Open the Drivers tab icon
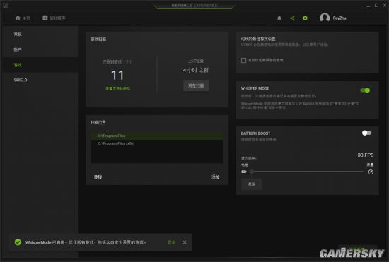The image size is (389, 262). 45,18
